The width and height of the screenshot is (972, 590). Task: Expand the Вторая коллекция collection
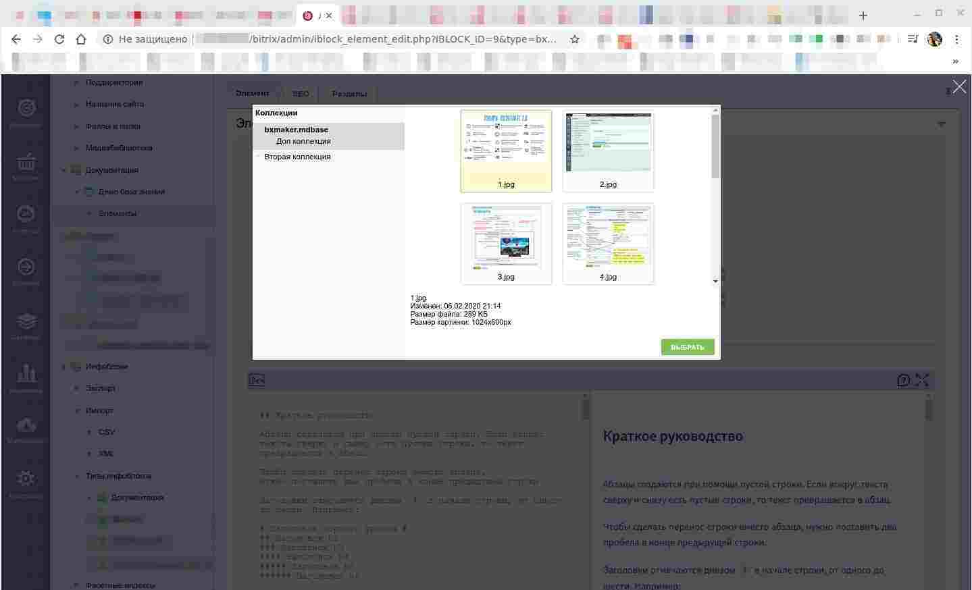(x=258, y=156)
